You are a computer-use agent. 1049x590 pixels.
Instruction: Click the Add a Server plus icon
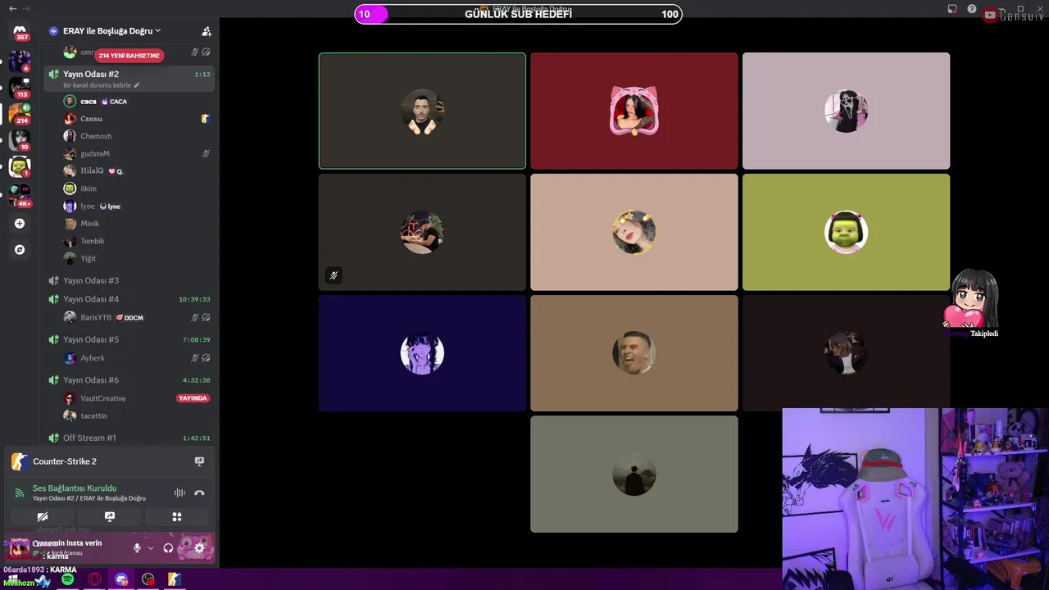(x=20, y=223)
